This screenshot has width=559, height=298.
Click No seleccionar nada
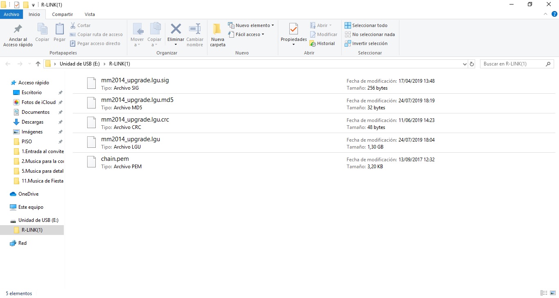[x=370, y=34]
